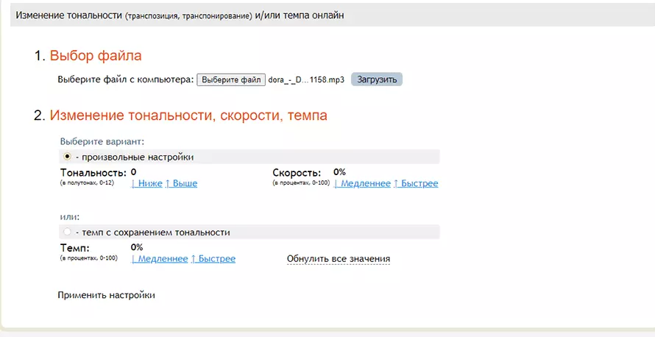Screen dimensions: 655x337
Task: Raise the pitch with "↑ Выше"
Action: point(181,183)
